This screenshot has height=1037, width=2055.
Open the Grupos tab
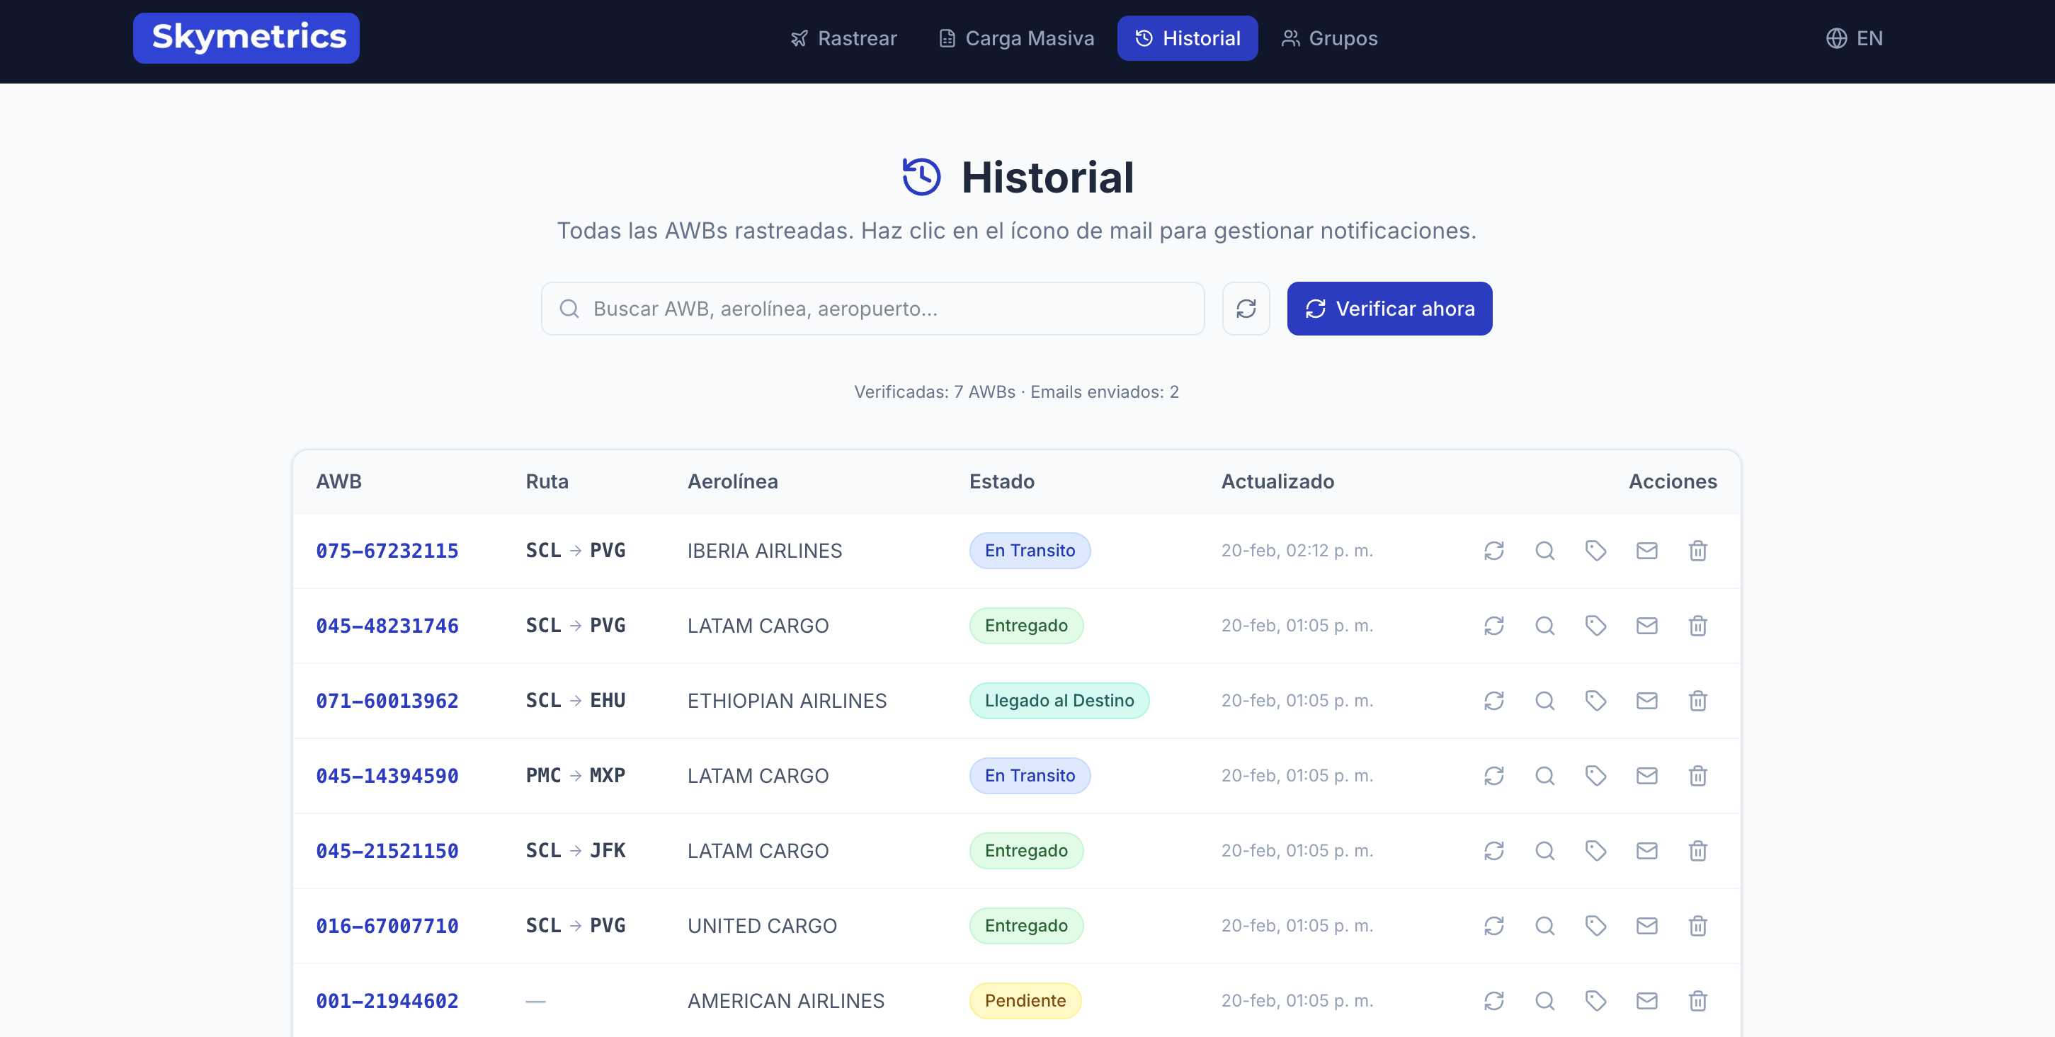tap(1329, 38)
